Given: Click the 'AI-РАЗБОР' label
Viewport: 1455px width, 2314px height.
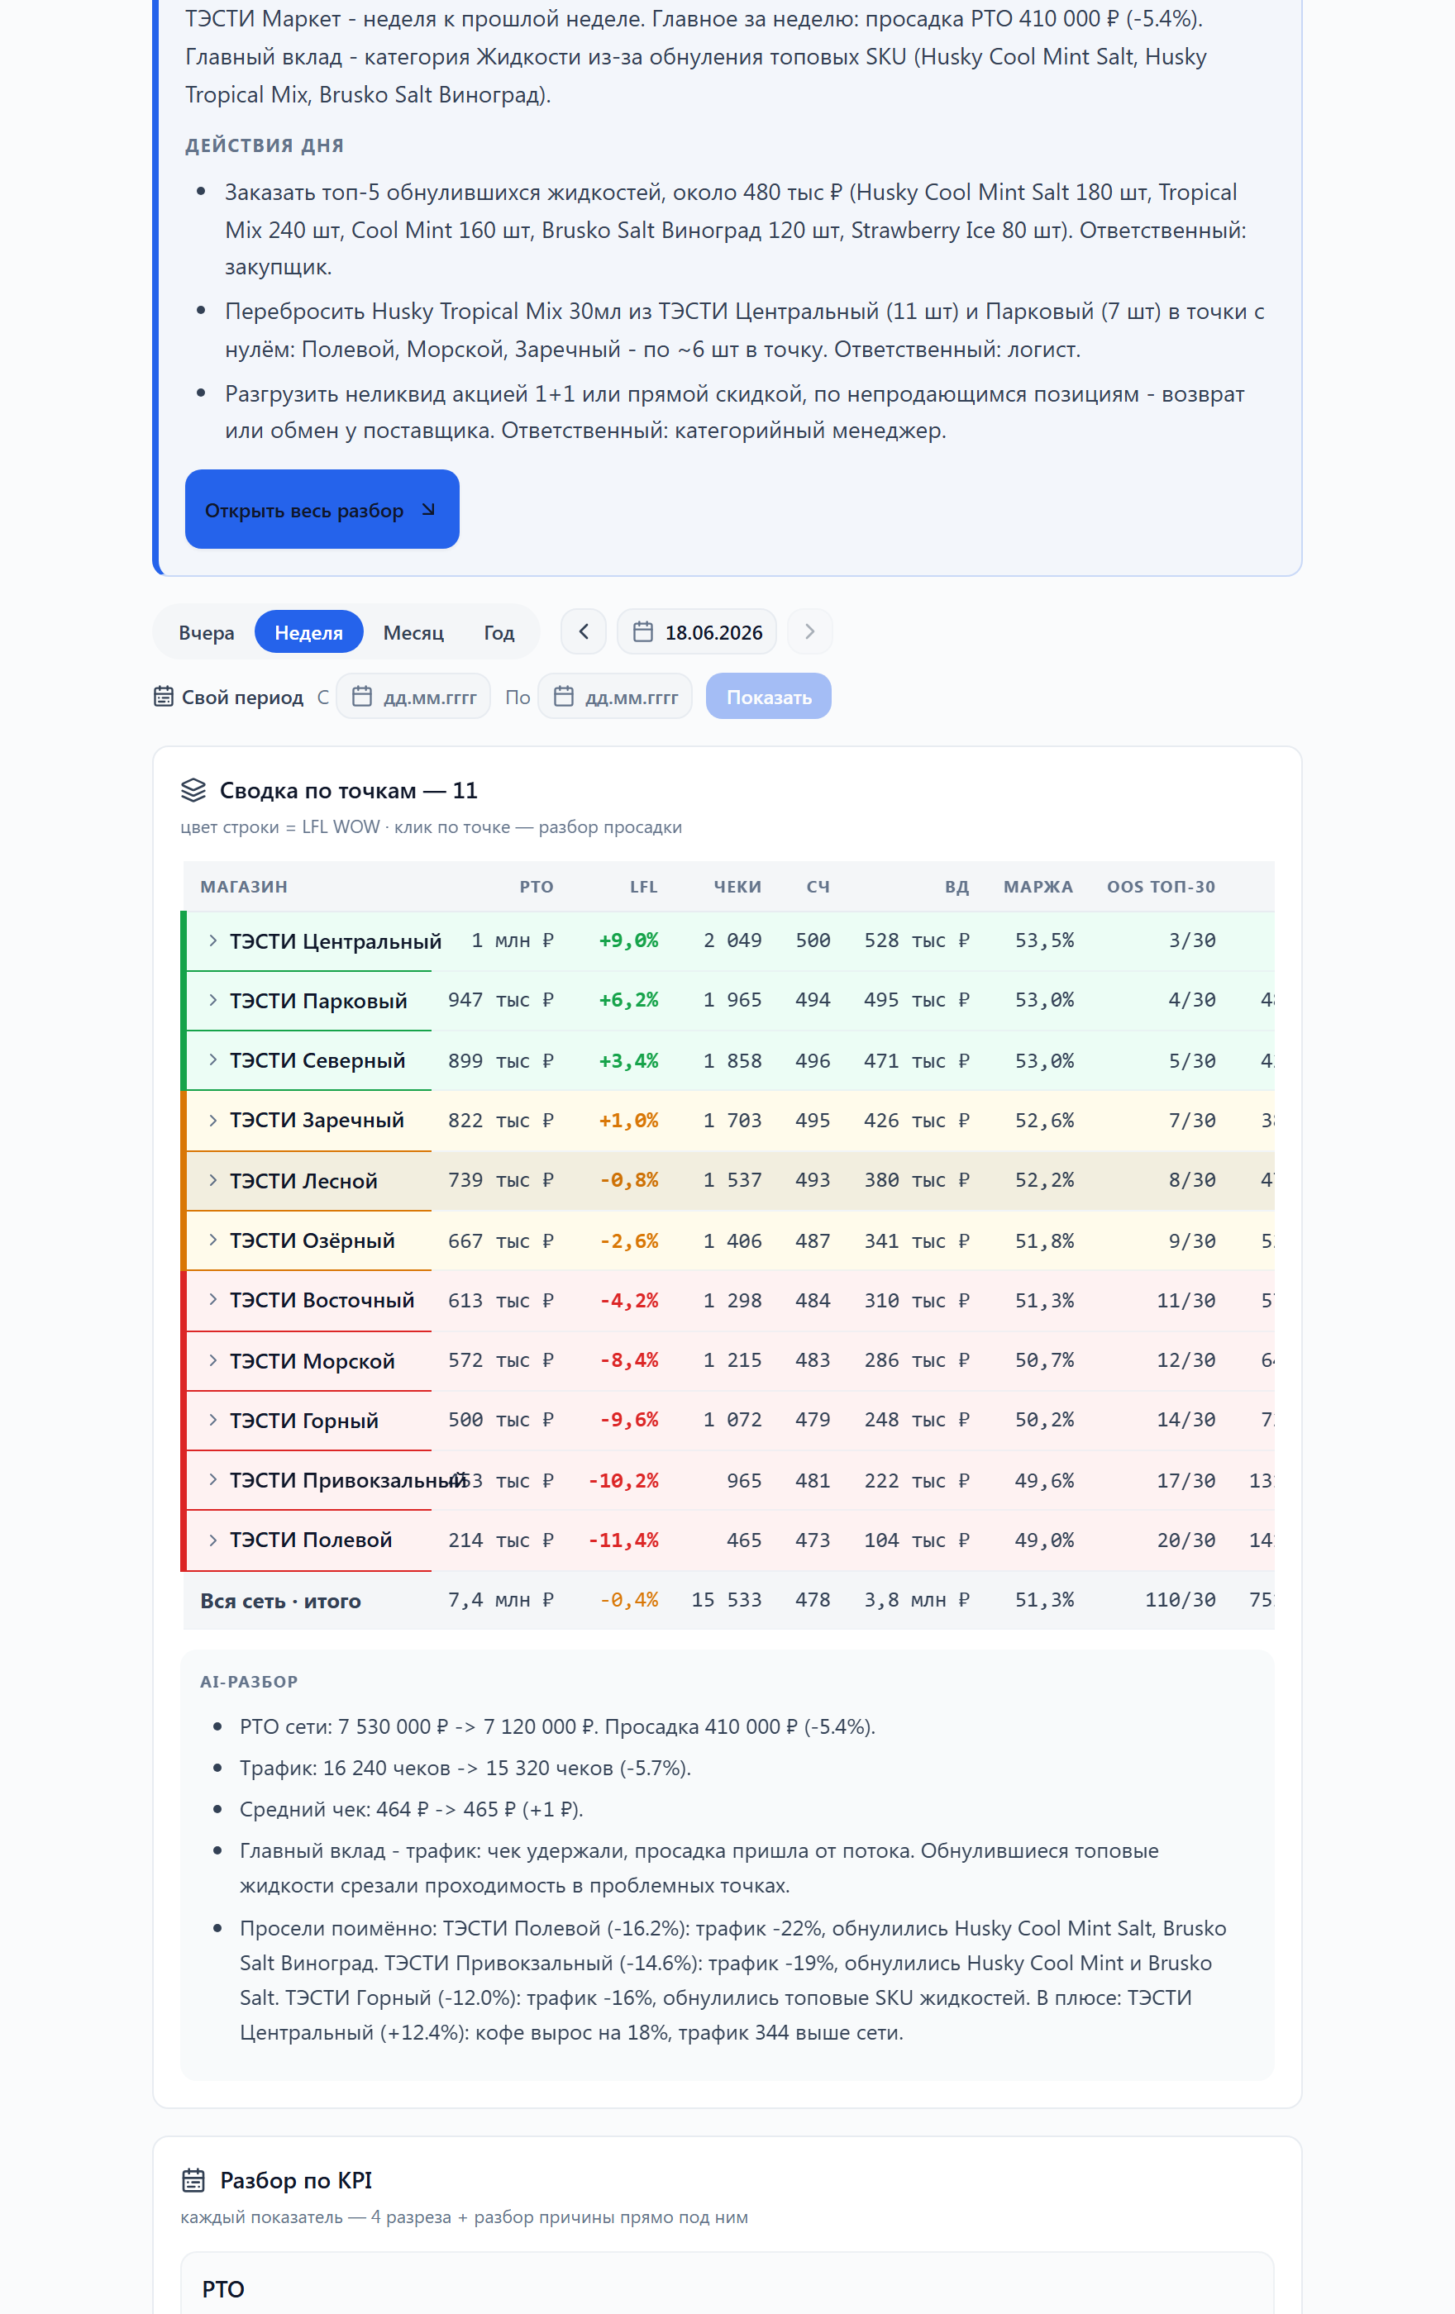Looking at the screenshot, I should (249, 1682).
